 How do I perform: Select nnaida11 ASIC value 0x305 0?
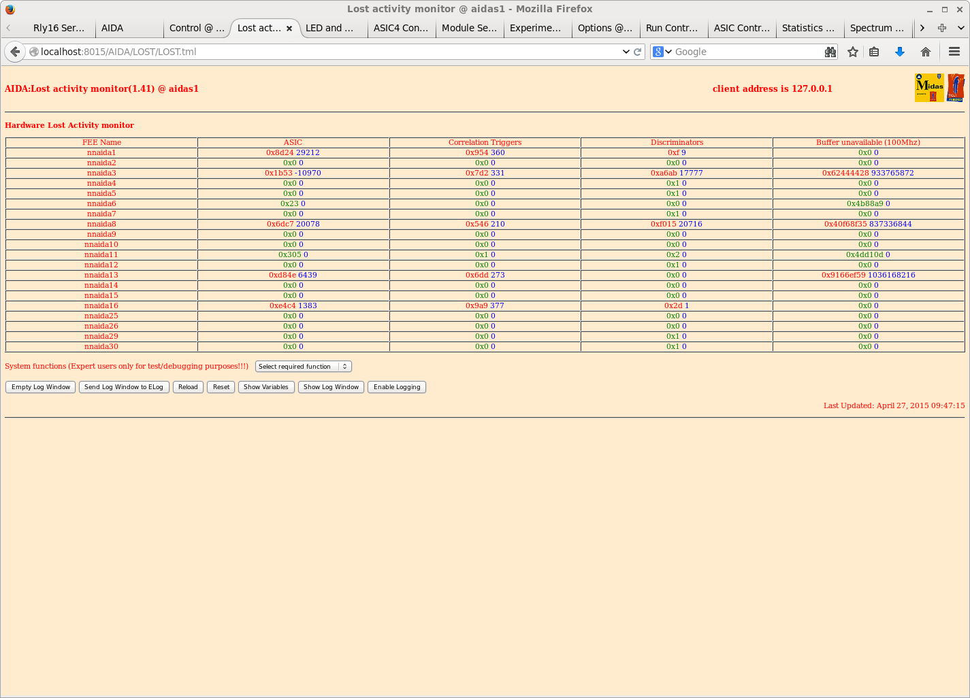[293, 255]
